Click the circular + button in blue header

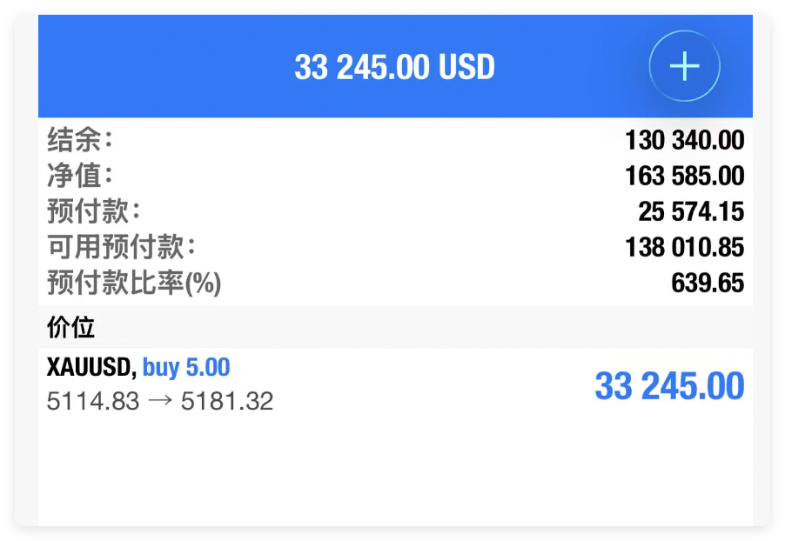coord(684,65)
